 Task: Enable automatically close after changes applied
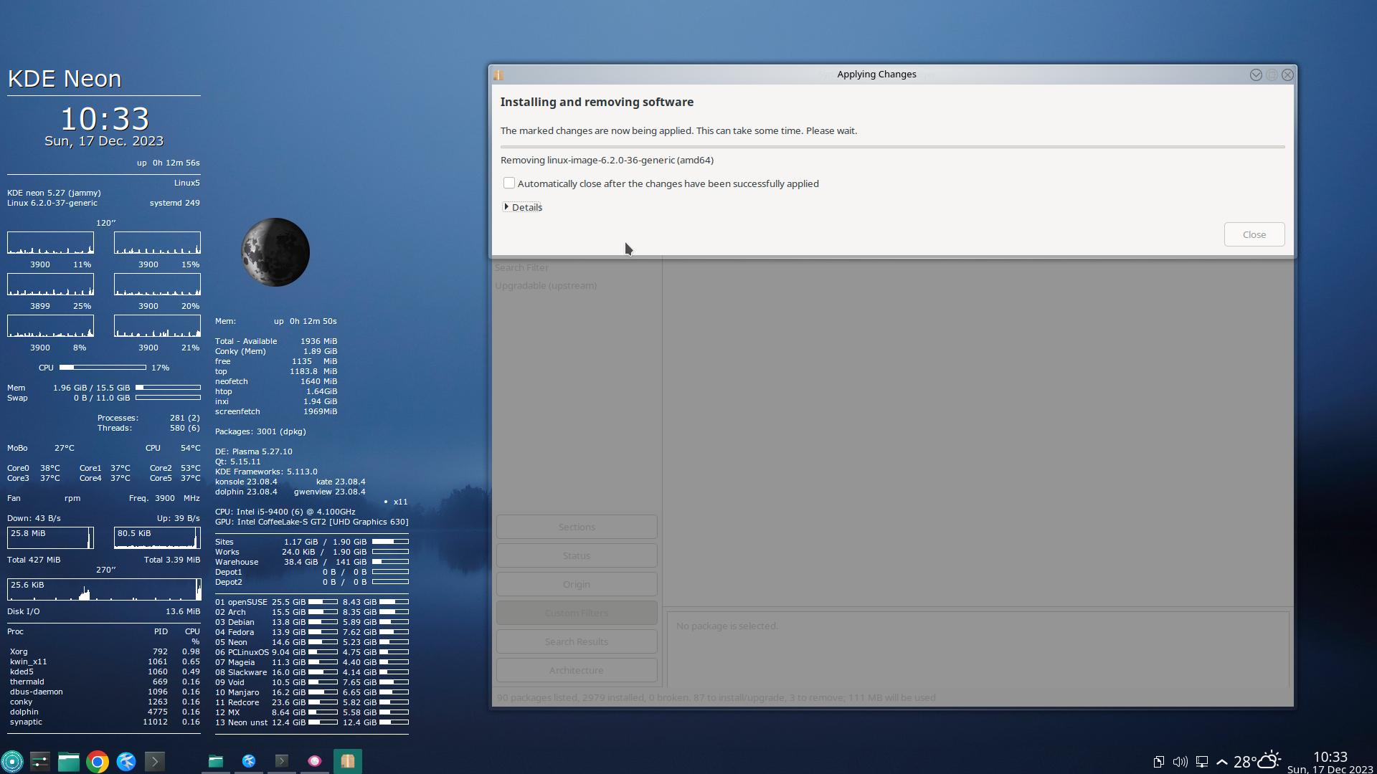(x=509, y=183)
